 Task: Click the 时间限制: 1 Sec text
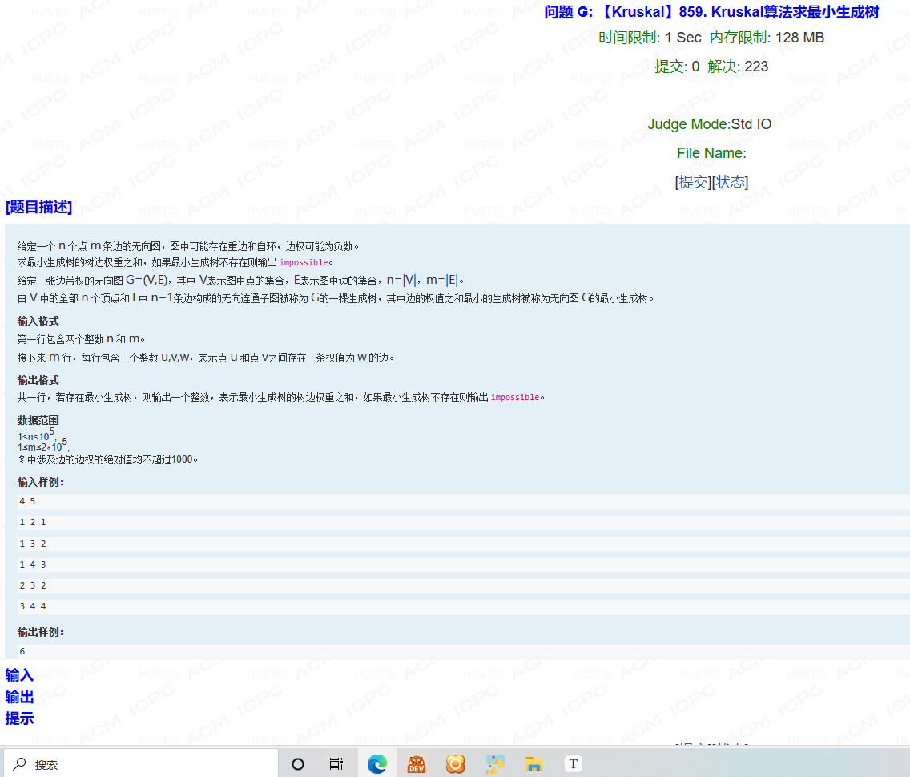pos(650,38)
